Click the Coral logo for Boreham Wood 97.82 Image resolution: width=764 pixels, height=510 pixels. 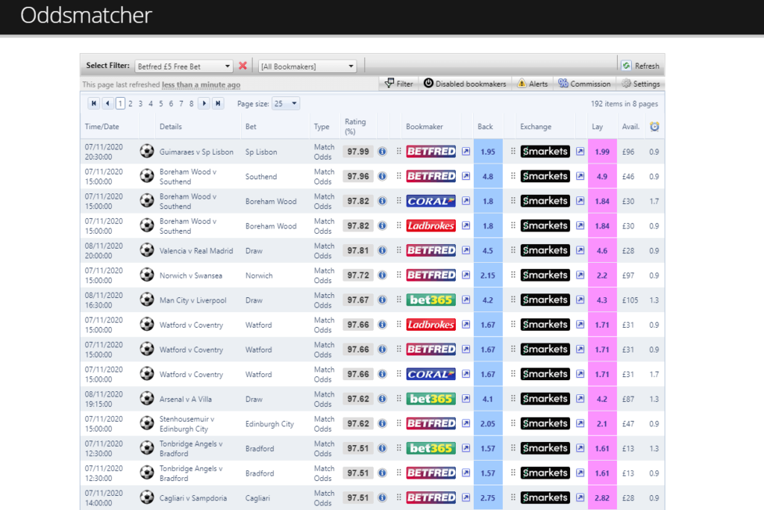point(430,201)
